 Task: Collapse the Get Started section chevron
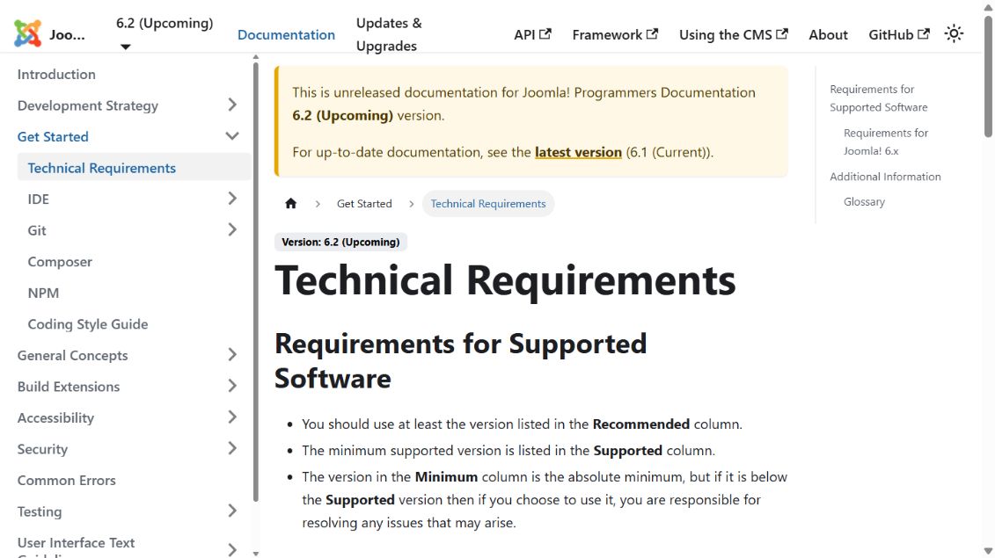click(232, 135)
